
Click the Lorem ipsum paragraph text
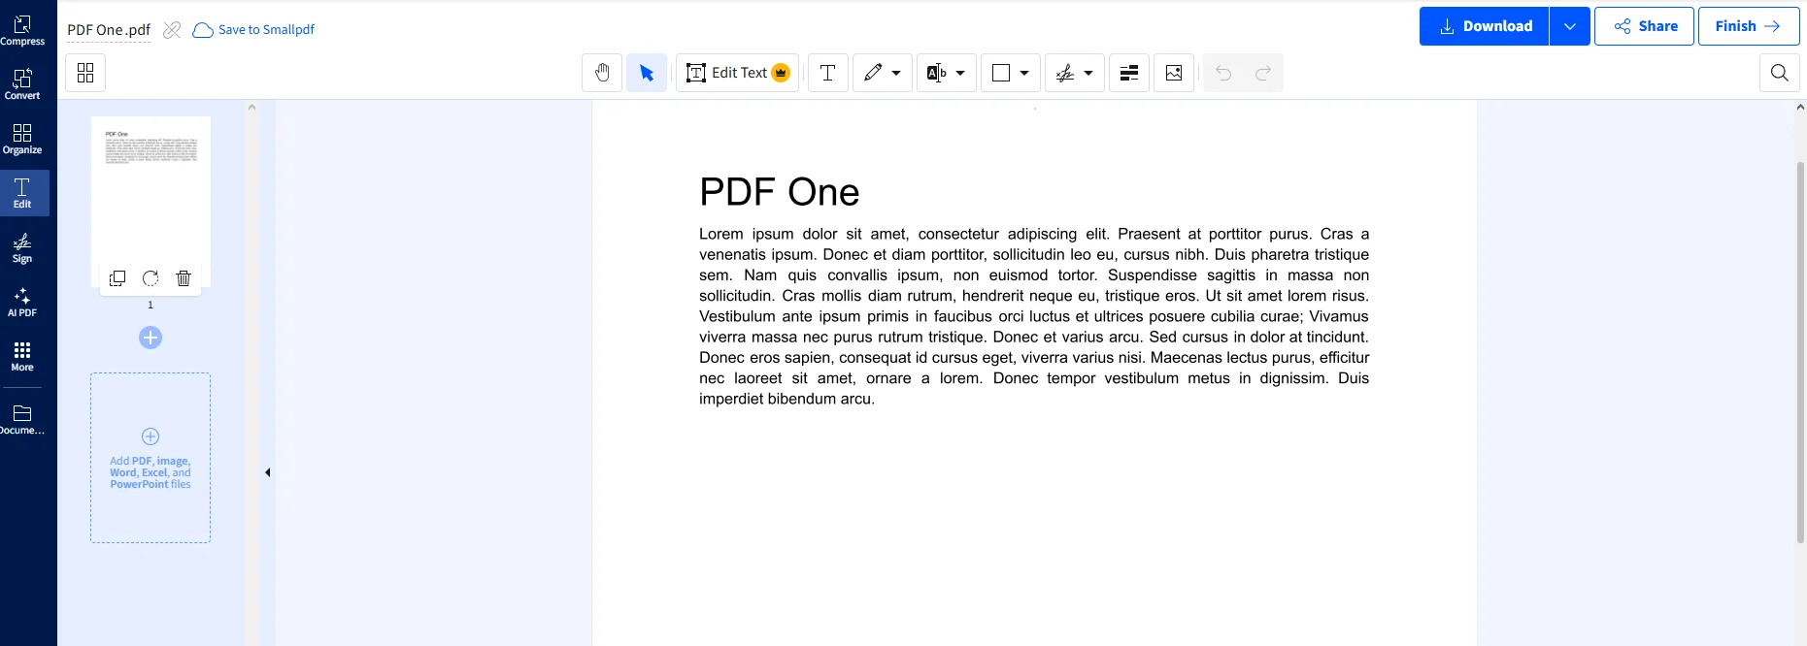(1034, 316)
